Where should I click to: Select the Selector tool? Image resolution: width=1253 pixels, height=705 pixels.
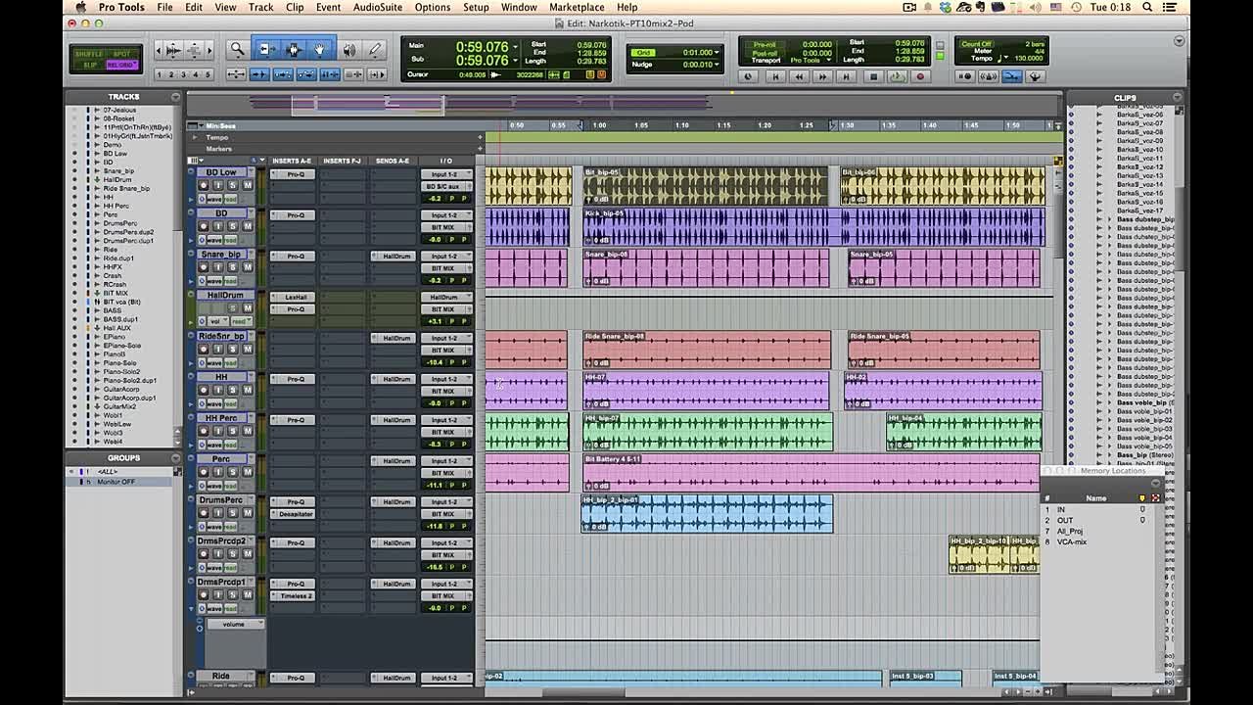[x=293, y=49]
